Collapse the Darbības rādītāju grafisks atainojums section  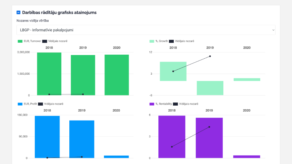click(x=19, y=12)
